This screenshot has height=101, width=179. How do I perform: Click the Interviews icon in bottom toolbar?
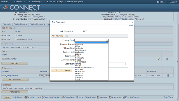point(98,97)
